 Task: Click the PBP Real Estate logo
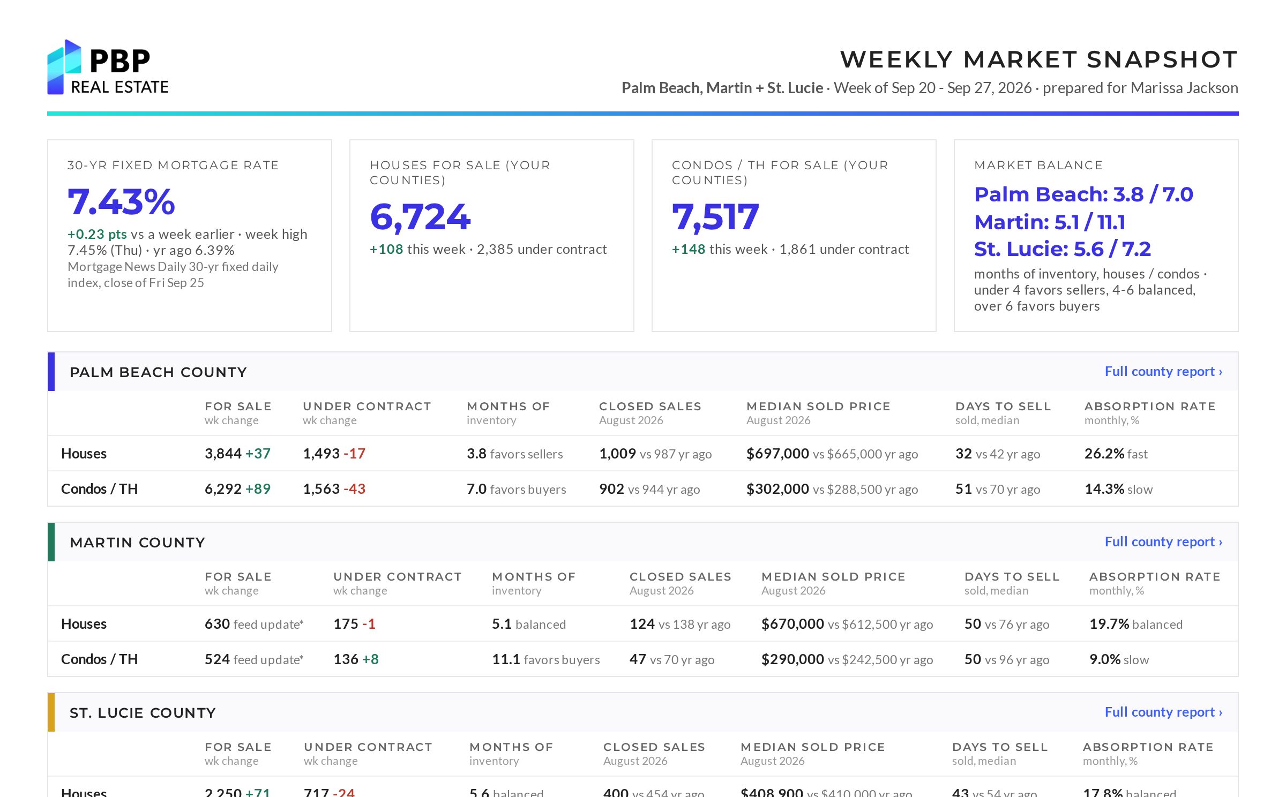[x=108, y=67]
